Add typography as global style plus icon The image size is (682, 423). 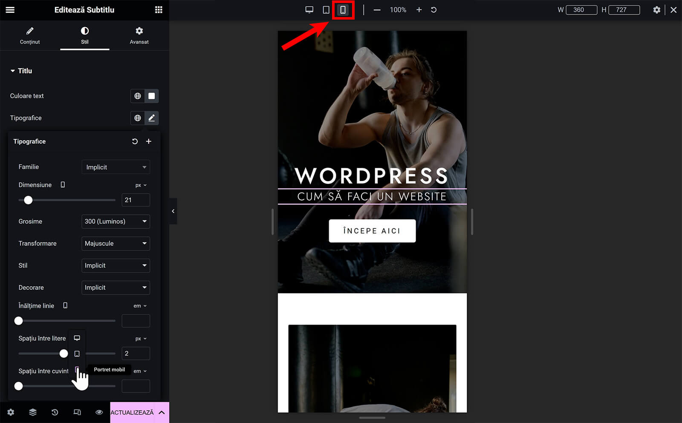[x=149, y=141]
